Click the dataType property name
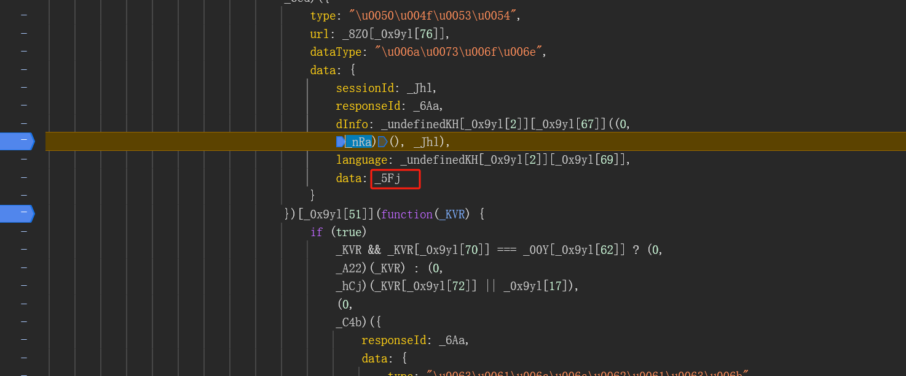This screenshot has height=376, width=906. 336,52
